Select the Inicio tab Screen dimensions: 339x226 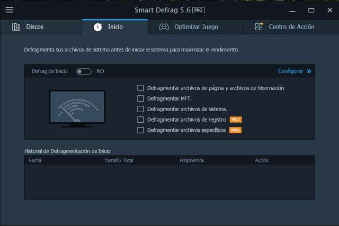click(115, 27)
